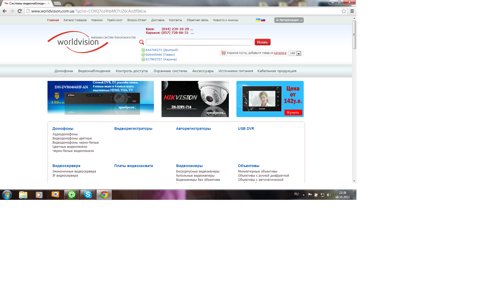The width and height of the screenshot is (501, 281).
Task: Open the Миниатюрные объективы link
Action: click(x=258, y=171)
